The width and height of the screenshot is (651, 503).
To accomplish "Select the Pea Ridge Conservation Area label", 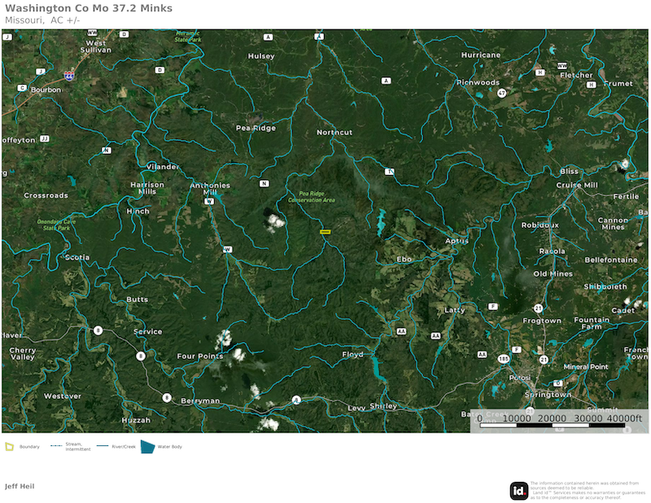I will click(311, 196).
